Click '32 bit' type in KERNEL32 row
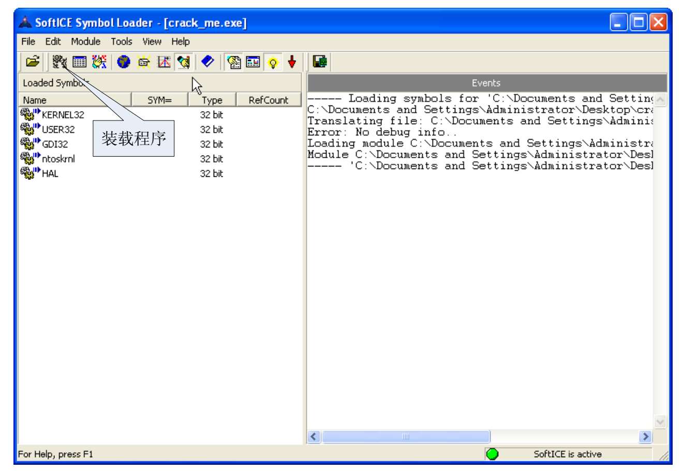The height and width of the screenshot is (471, 683). coord(212,114)
